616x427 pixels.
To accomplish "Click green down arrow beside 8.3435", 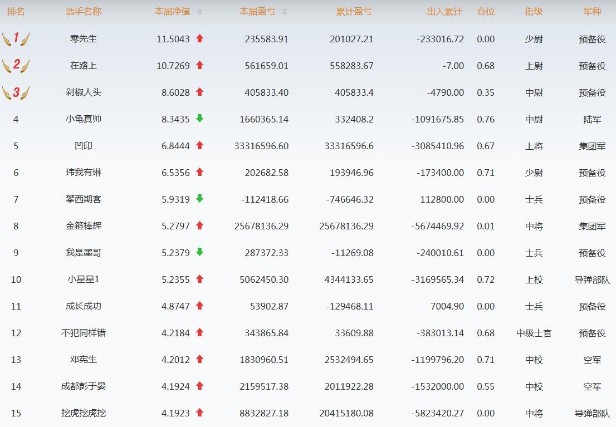I will [200, 119].
